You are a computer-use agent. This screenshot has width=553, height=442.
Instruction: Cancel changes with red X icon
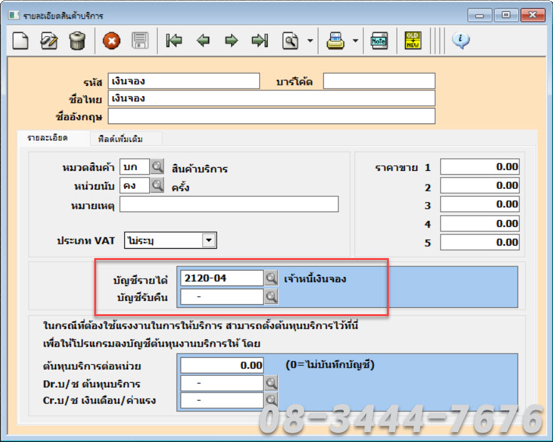pos(112,41)
